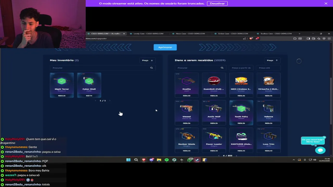This screenshot has height=187, width=333.
Task: Click the inventory search magnifier icon
Action: tap(151, 68)
